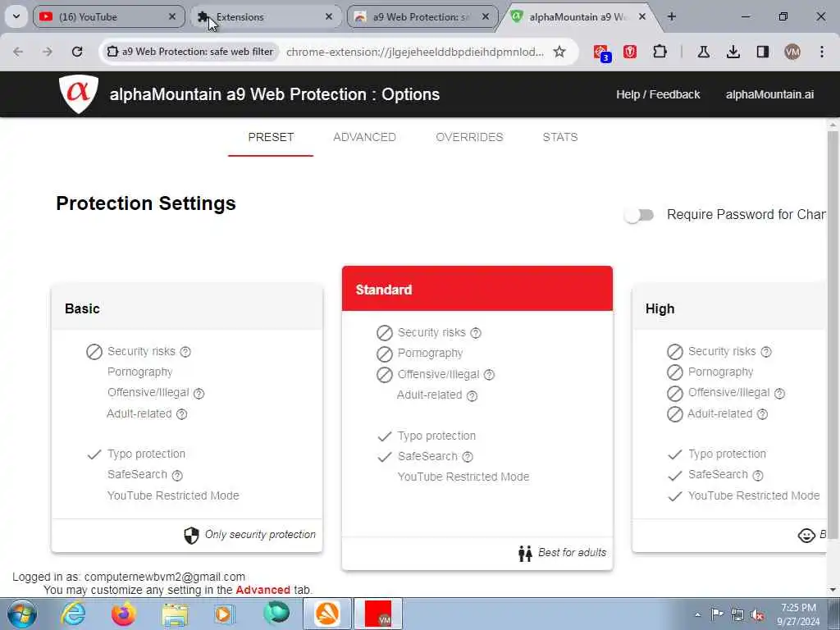The width and height of the screenshot is (840, 630).
Task: Visit alphaMountain.ai link
Action: [769, 94]
